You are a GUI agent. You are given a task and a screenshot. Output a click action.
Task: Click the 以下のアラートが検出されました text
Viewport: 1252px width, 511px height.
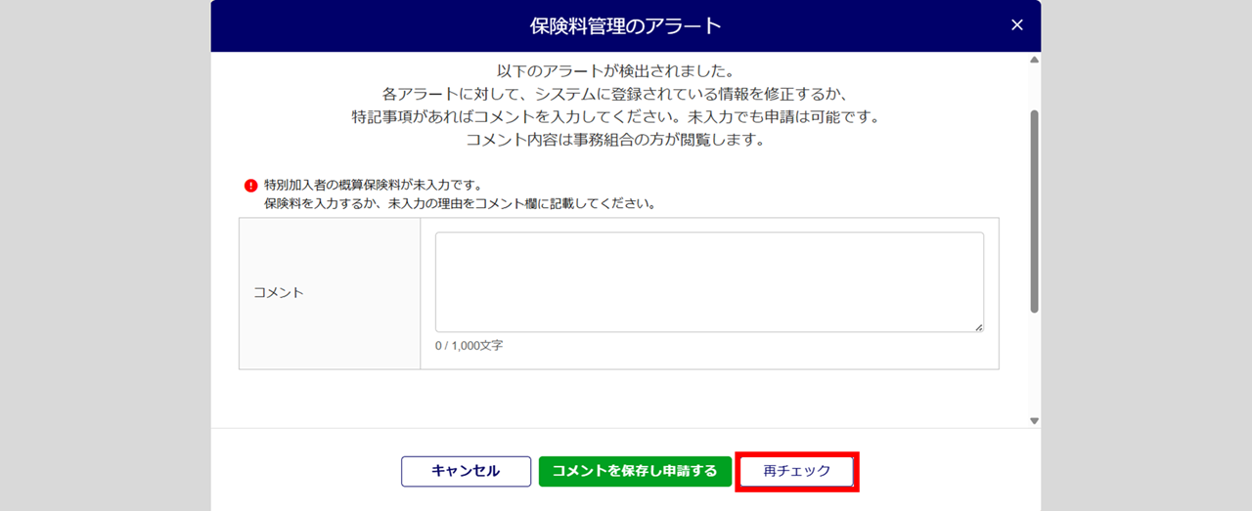(615, 71)
